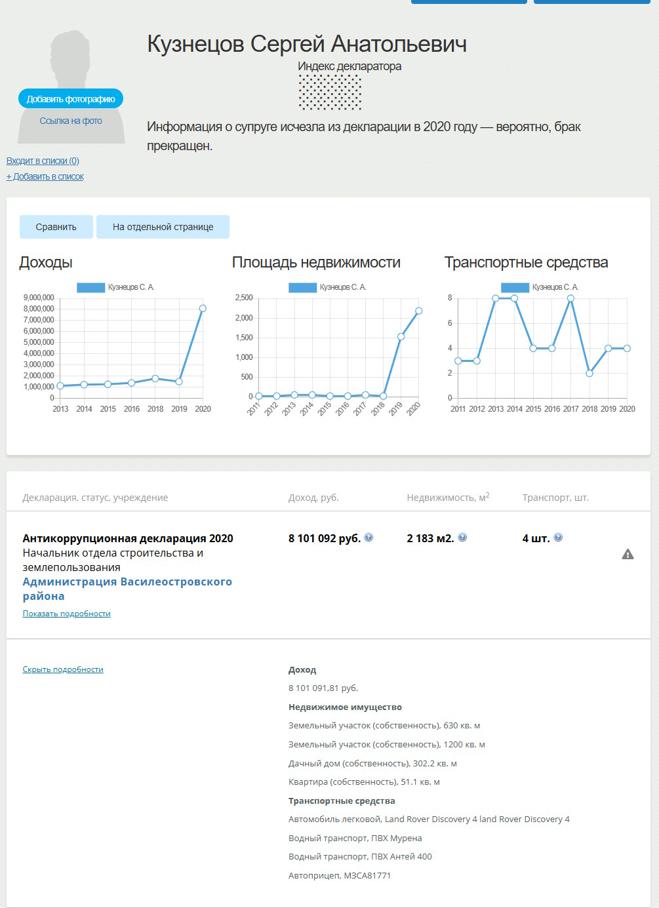Click Добавить фотографию button

click(71, 99)
